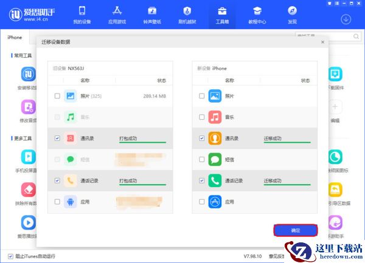
Task: Click the new device Contacts migration progress bar
Action: pyautogui.click(x=287, y=142)
